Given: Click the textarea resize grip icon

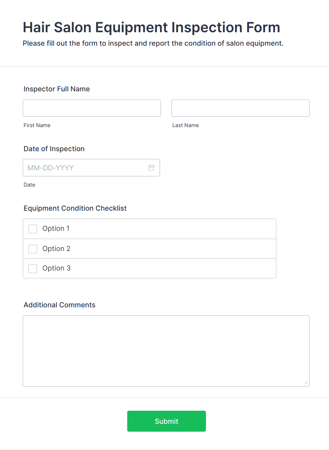Looking at the screenshot, I should pyautogui.click(x=306, y=383).
